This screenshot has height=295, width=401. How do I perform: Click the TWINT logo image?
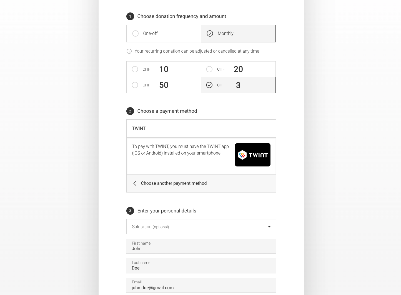tap(252, 155)
